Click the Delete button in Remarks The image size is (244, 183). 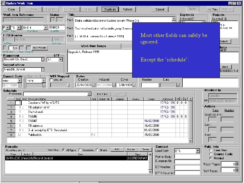[145, 149]
